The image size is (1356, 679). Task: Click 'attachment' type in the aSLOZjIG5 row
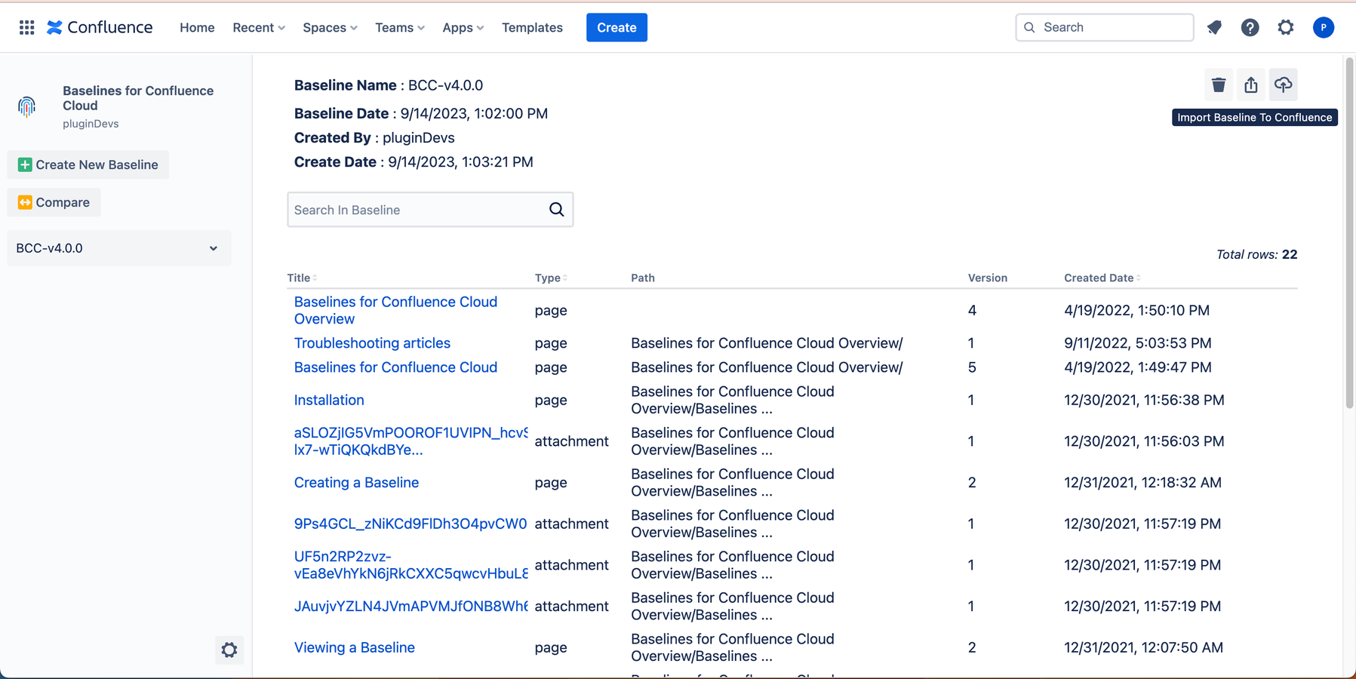(571, 441)
